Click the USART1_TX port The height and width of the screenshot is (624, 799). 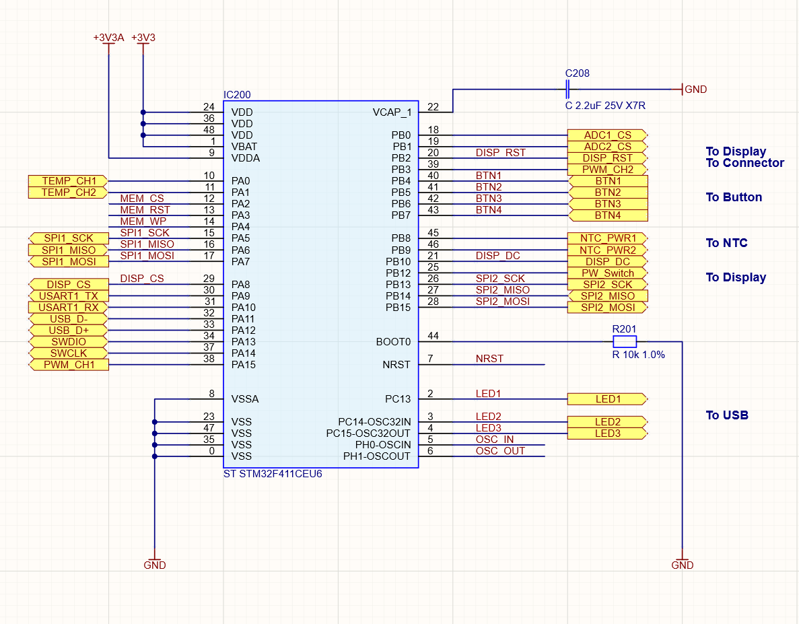coord(68,296)
